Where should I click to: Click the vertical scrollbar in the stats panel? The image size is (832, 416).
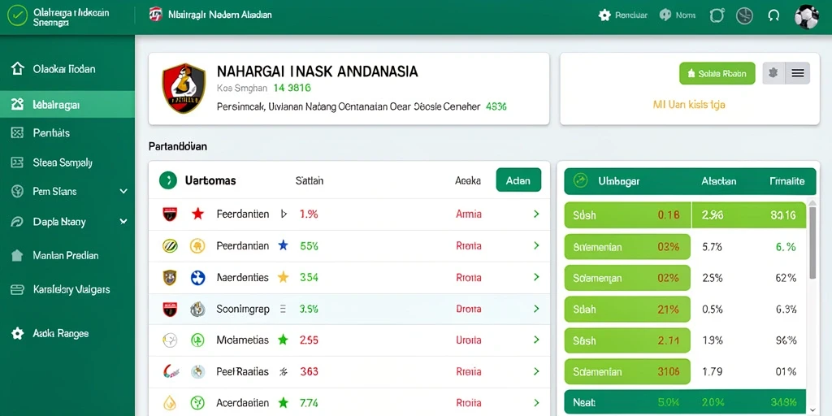(x=812, y=242)
